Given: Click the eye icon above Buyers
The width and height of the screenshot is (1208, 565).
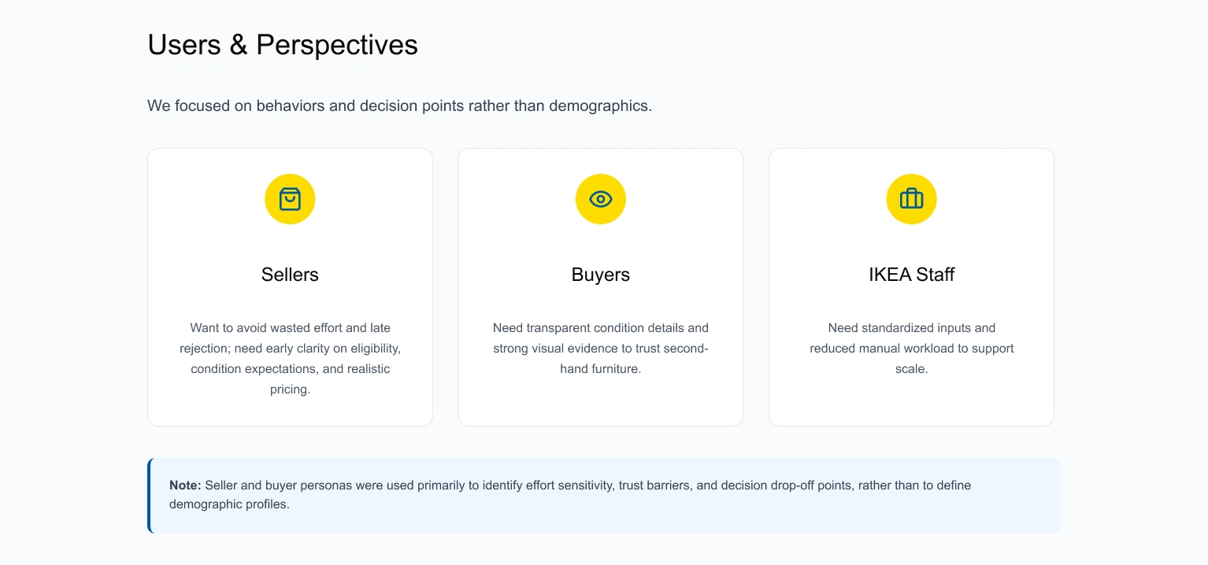Looking at the screenshot, I should tap(601, 199).
